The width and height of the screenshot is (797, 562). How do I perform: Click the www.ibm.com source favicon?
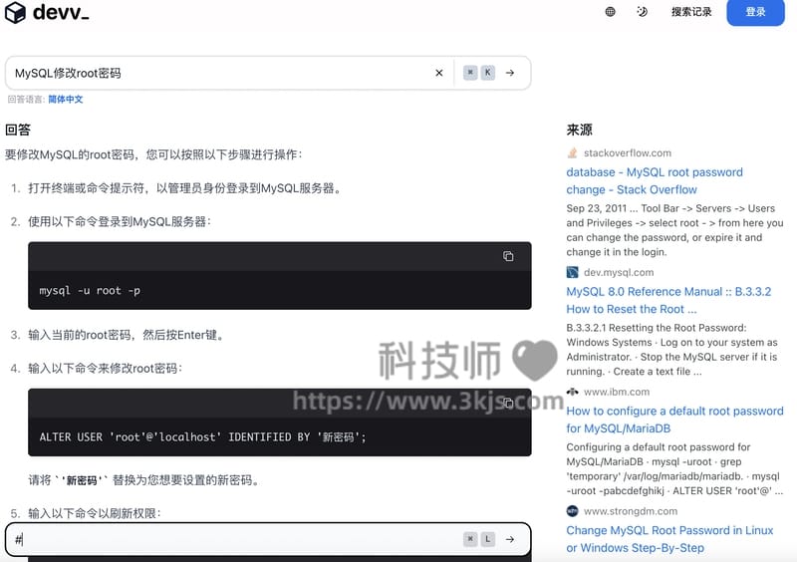click(572, 392)
